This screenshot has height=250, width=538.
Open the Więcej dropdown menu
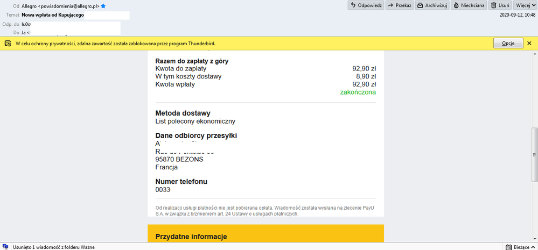[526, 5]
